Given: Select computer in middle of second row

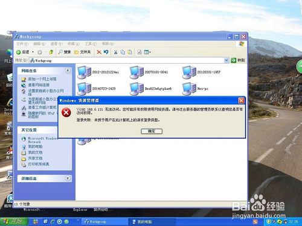Looking at the screenshot, I should point(150,89).
